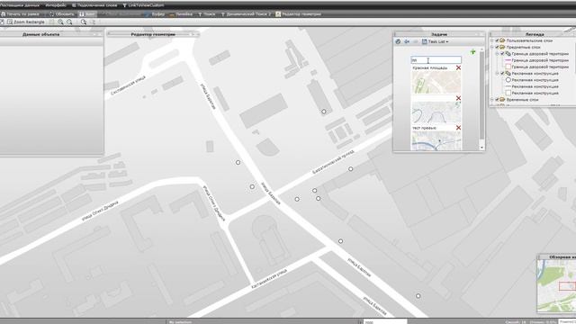
Task: Open the Task List dropdown
Action: coord(436,41)
